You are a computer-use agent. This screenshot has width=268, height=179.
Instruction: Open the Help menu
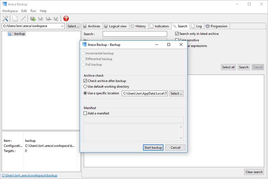pyautogui.click(x=43, y=11)
